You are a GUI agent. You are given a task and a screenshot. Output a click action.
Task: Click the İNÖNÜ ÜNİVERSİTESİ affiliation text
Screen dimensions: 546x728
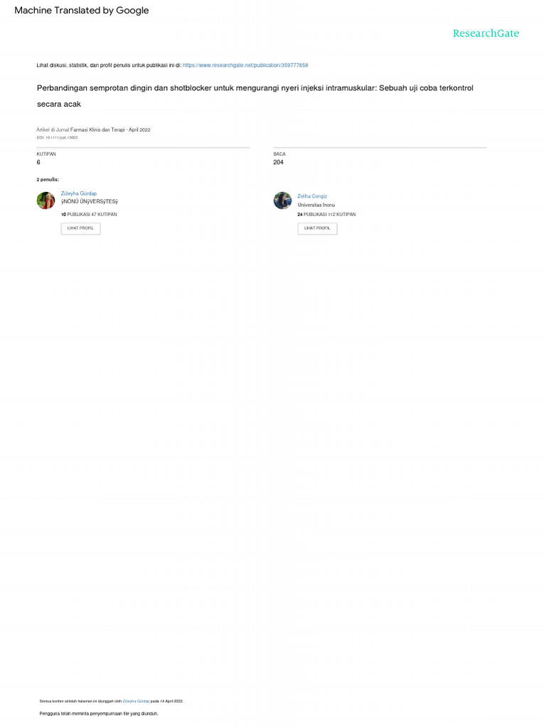point(90,201)
